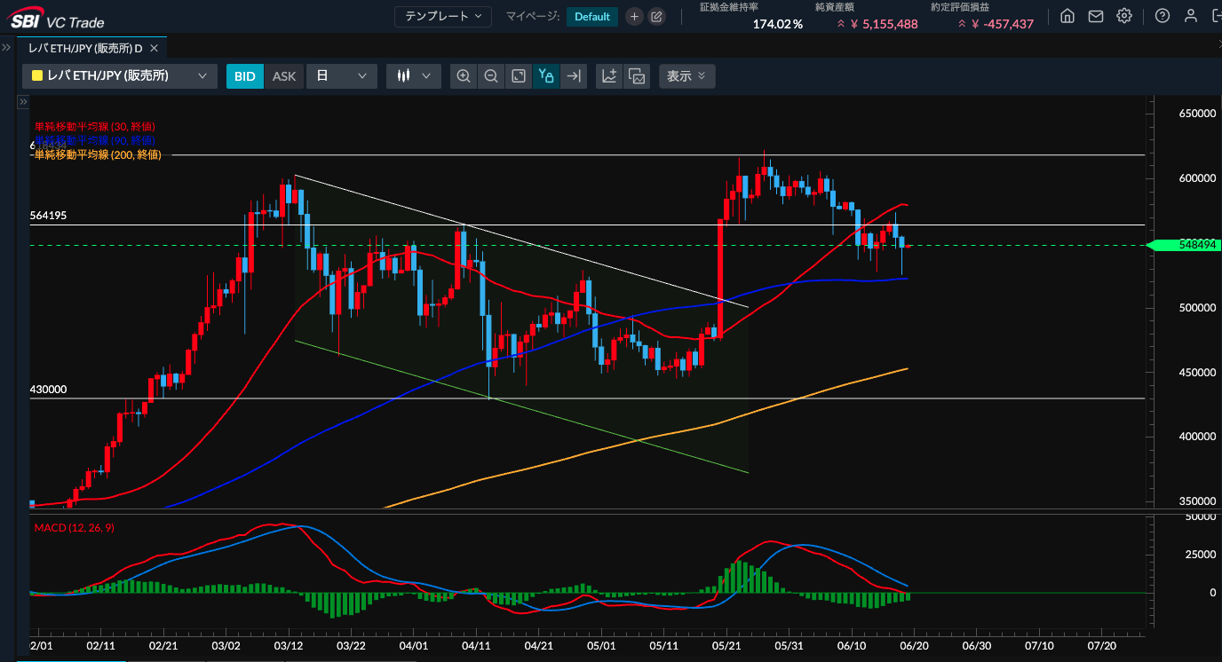Click the valuation loss ¥ -457,437
Viewport: 1222px width, 662px height.
1003,24
